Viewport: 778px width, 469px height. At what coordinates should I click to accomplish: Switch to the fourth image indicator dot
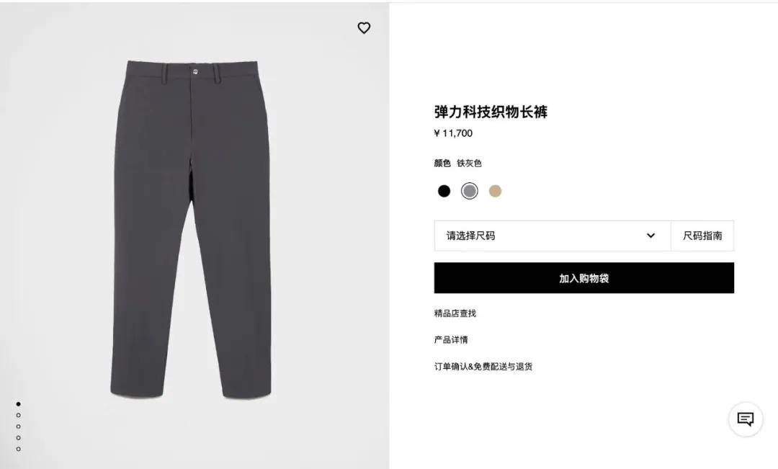pyautogui.click(x=18, y=438)
